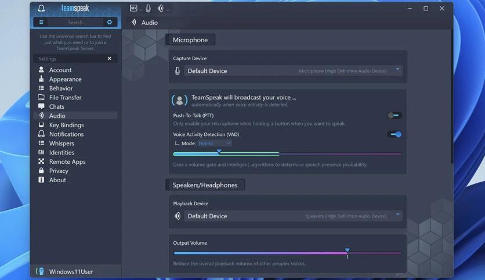Open File Transfer settings

tap(65, 97)
